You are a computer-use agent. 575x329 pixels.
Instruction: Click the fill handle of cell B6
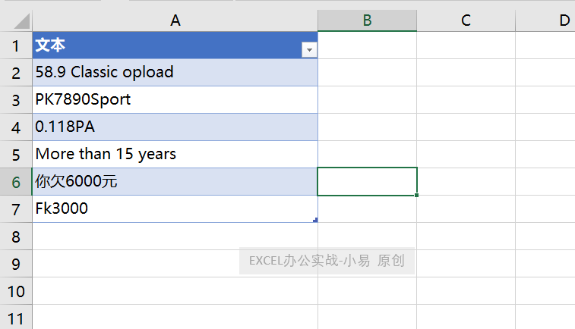pyautogui.click(x=416, y=195)
